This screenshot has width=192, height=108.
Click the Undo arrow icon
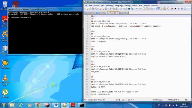(x=121, y=9)
